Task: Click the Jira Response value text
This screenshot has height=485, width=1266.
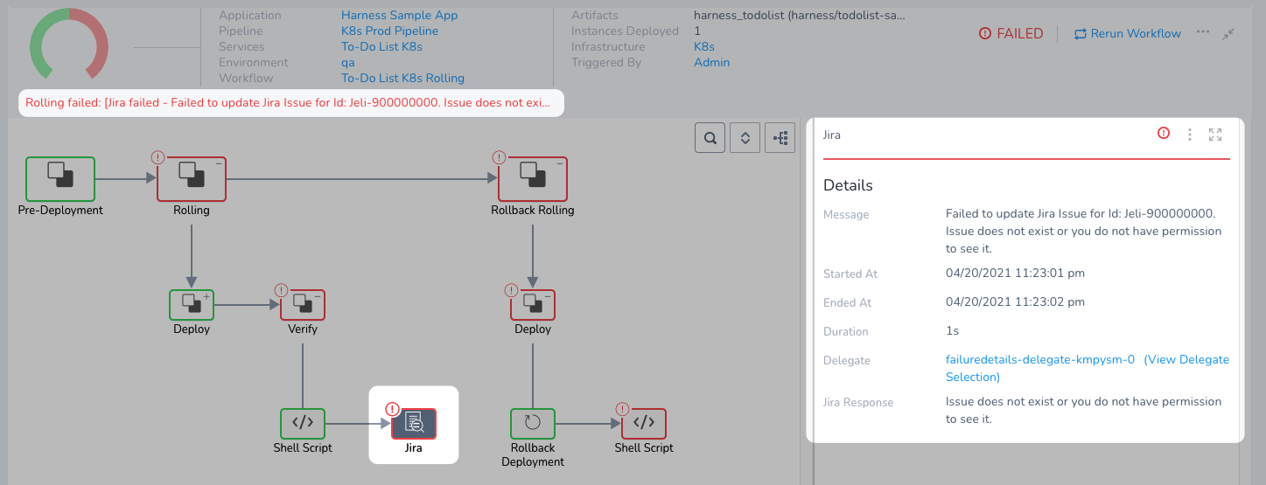Action: click(1083, 410)
